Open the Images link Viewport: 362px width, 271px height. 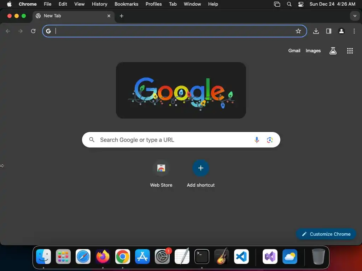[313, 51]
